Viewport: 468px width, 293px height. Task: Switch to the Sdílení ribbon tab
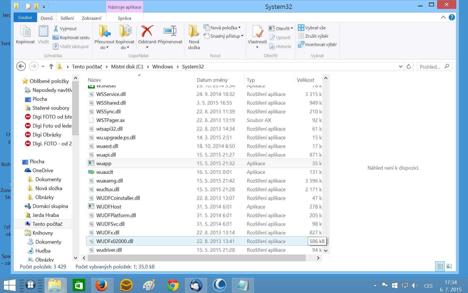pos(67,18)
